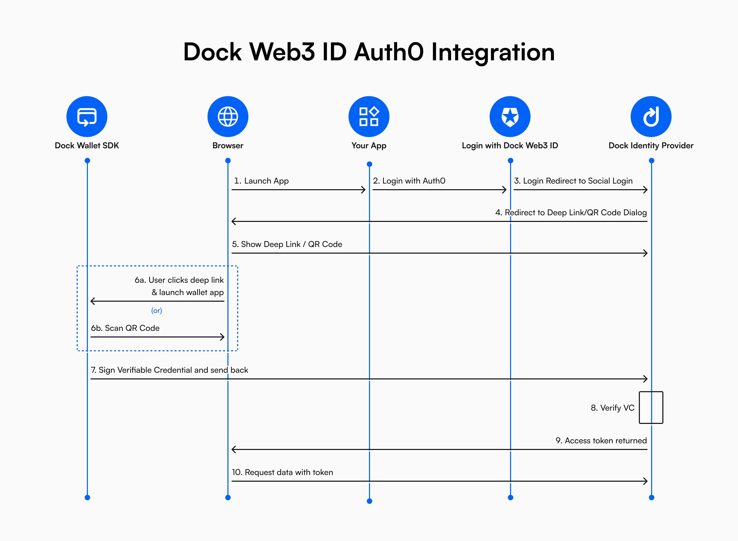
Task: Select the '9. Access token returned' label
Action: [602, 441]
